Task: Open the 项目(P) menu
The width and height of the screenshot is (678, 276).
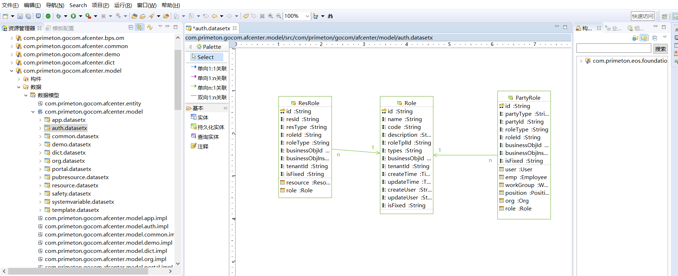Action: (x=100, y=5)
